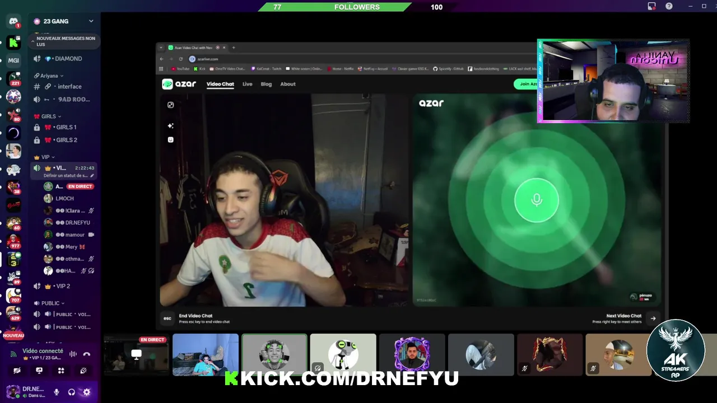Open server icon with 221 badge
717x403 pixels.
[13, 78]
